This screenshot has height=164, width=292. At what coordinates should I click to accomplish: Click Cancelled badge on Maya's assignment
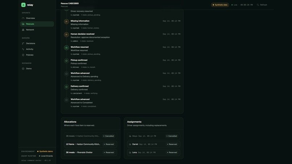172,136
